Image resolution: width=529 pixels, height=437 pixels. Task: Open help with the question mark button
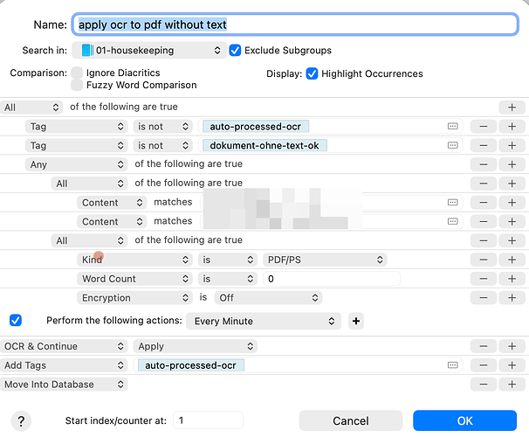coord(21,420)
